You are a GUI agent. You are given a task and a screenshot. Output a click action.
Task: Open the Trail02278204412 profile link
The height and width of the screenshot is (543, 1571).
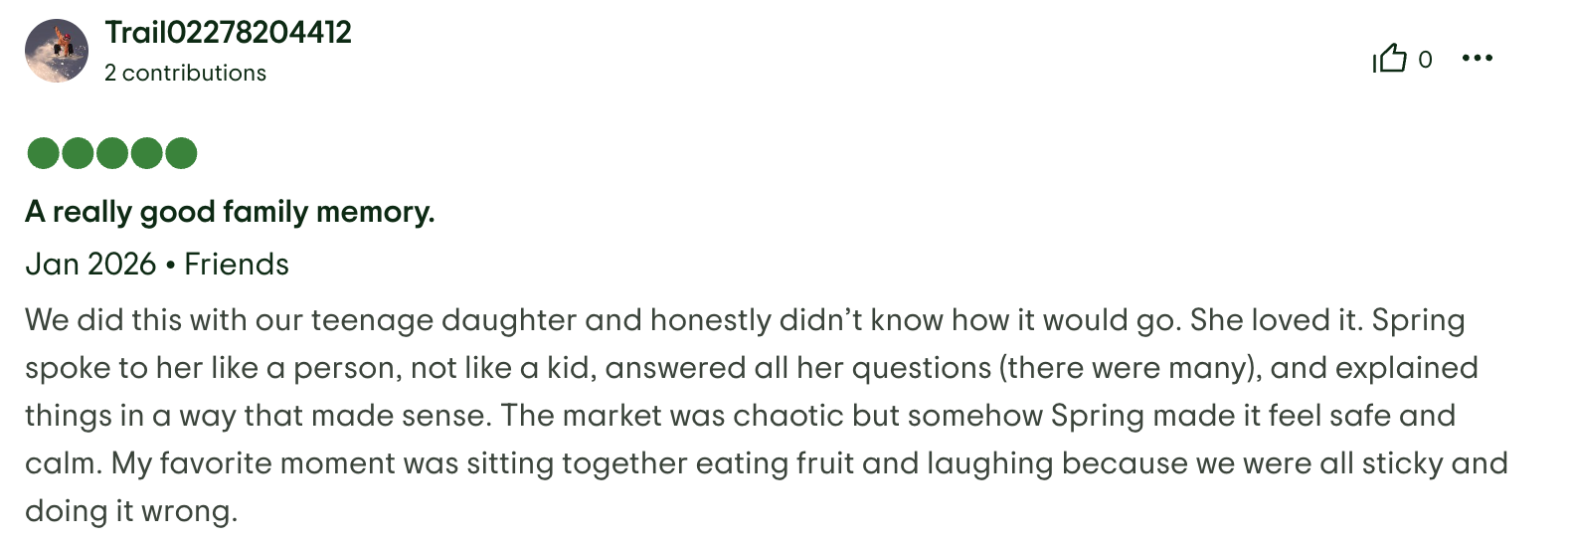pyautogui.click(x=229, y=33)
